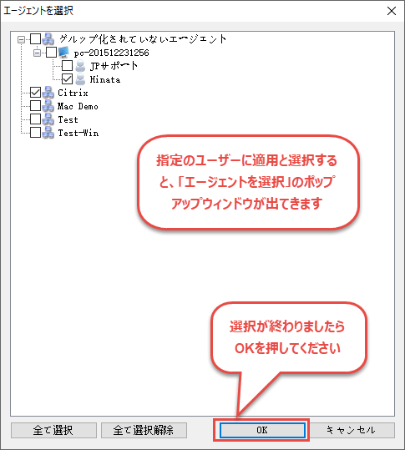405x450 pixels.
Task: Uncheck the Citrix group checkbox
Action: (35, 93)
